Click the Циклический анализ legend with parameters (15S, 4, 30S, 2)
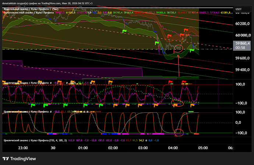This screenshot has width=254, height=165. pos(35,140)
